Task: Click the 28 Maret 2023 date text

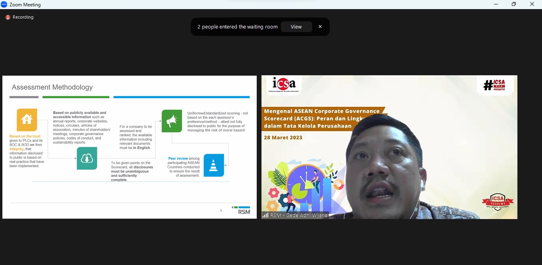Action: click(x=283, y=138)
